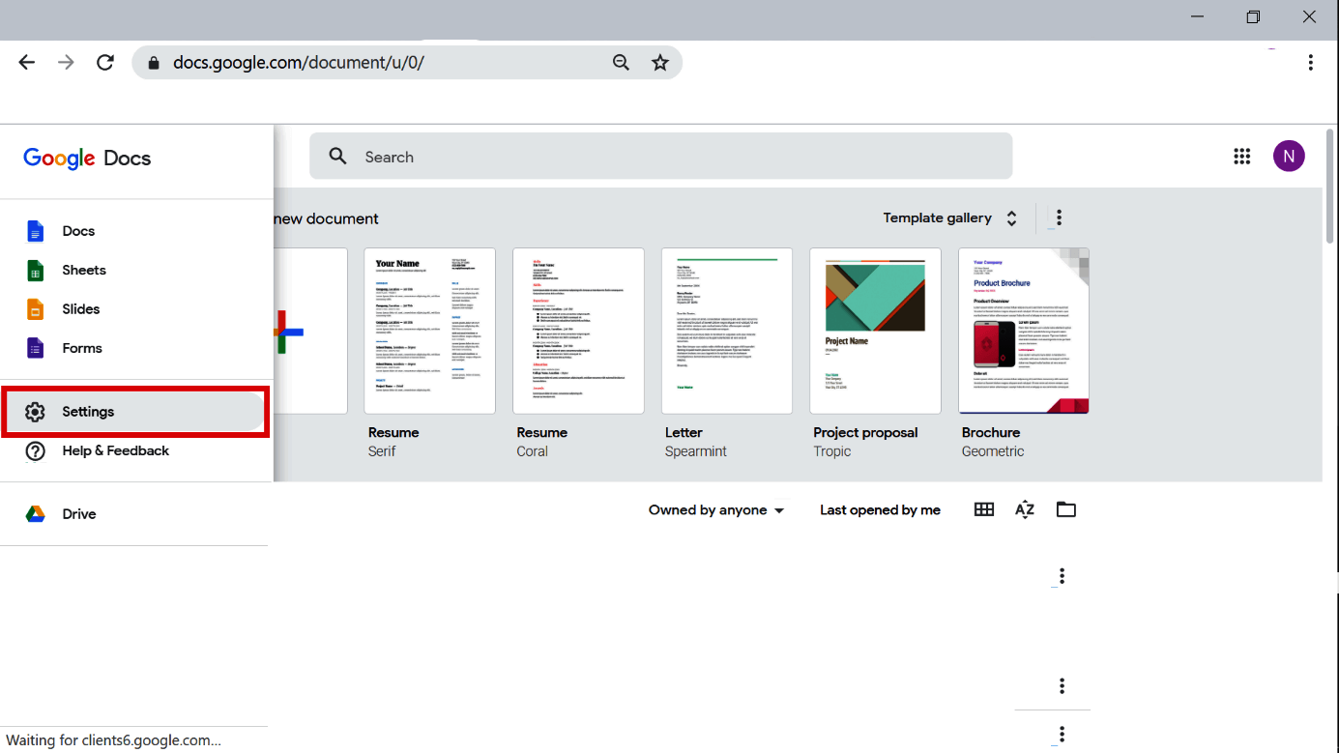Viewport: 1339px width, 753px height.
Task: Collapse the Template gallery
Action: pos(1011,217)
